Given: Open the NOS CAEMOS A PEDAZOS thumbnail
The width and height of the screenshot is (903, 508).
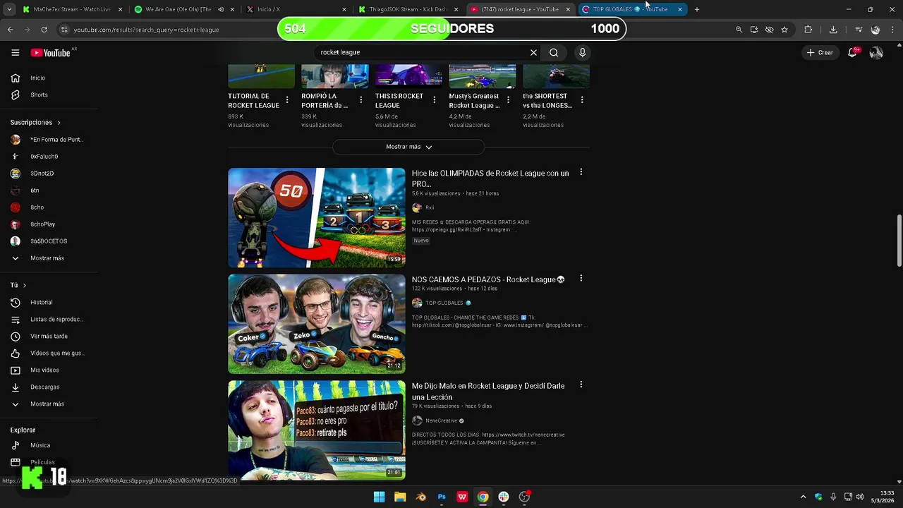Looking at the screenshot, I should tap(317, 325).
